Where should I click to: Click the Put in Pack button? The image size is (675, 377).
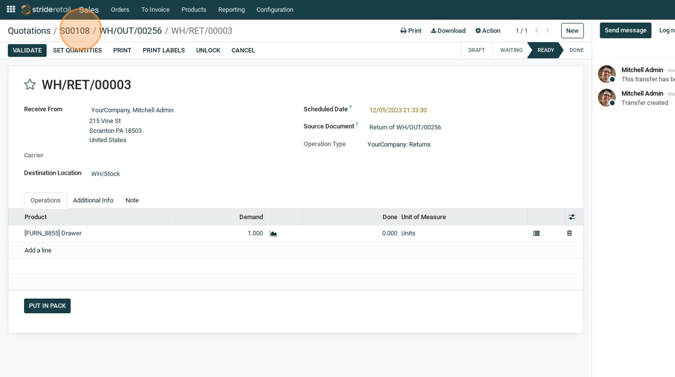[47, 306]
